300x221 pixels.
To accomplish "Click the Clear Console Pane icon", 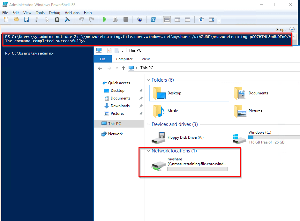I will tap(67, 20).
